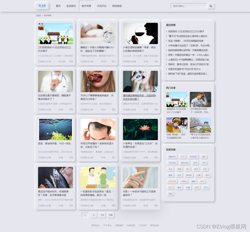Open the alarm clock sleeping article image
The width and height of the screenshot is (250, 232).
(98, 33)
